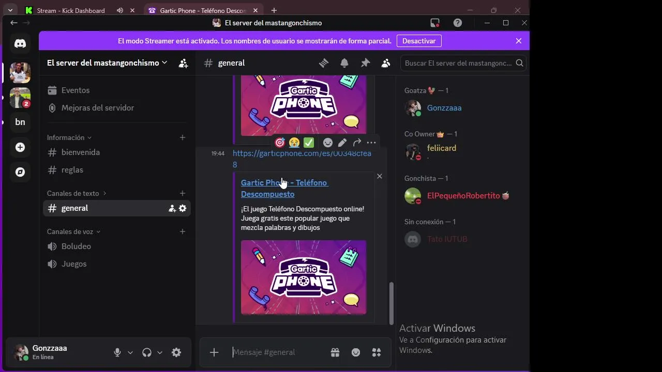
Task: Open apps icon in message bar
Action: point(377,352)
